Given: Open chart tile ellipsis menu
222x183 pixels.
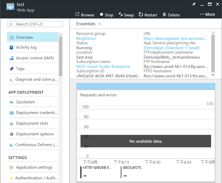Looking at the screenshot, I should 212,86.
